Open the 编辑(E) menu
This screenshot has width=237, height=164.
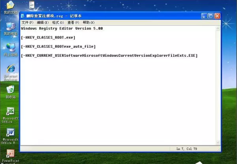click(43, 22)
